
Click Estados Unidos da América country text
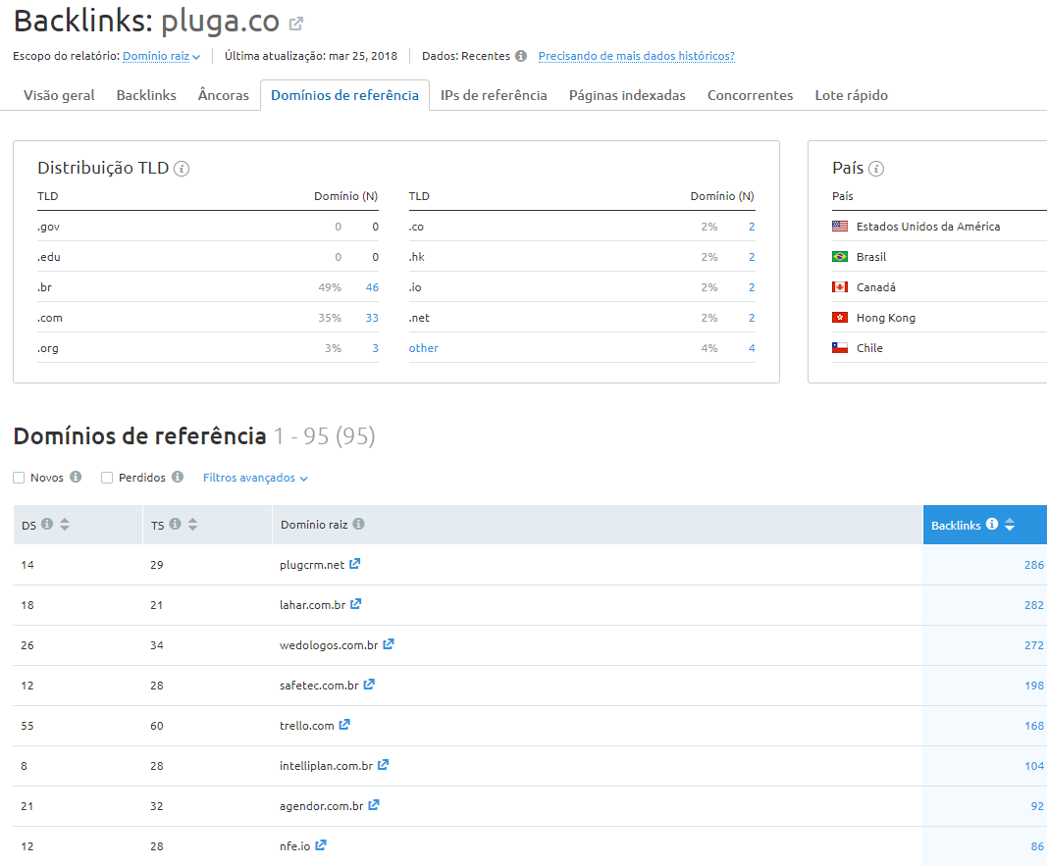coord(928,227)
